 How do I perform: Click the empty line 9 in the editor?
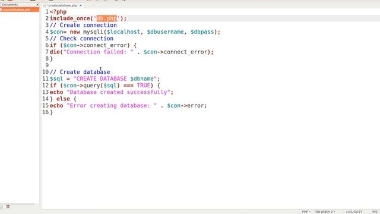click(210, 65)
